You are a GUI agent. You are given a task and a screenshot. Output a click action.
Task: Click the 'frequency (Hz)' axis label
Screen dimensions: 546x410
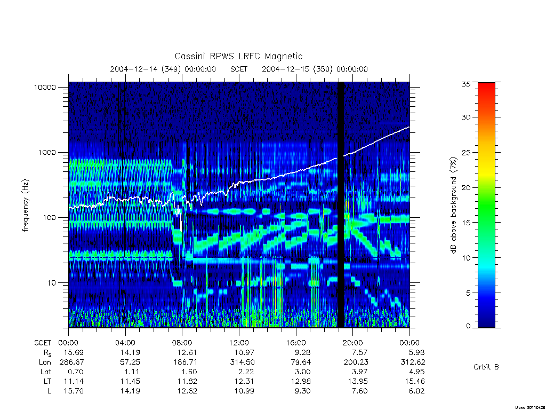coord(26,206)
